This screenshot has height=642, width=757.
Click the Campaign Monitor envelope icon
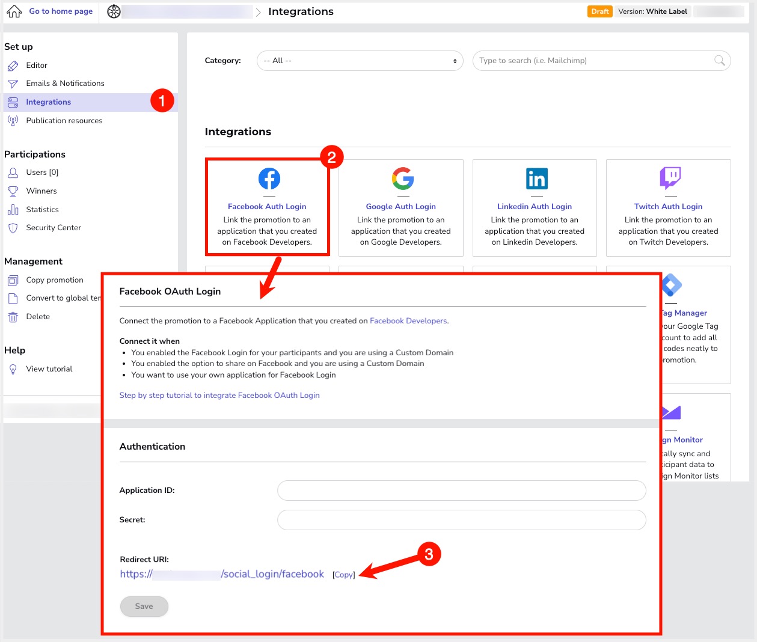click(x=671, y=412)
